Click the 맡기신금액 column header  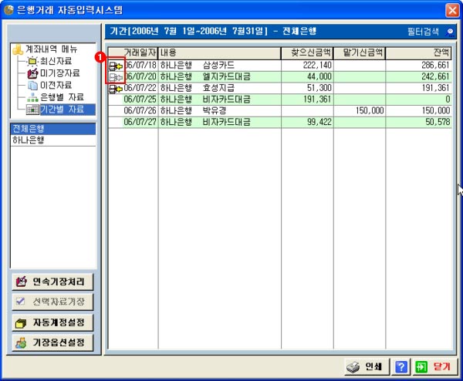pyautogui.click(x=360, y=53)
